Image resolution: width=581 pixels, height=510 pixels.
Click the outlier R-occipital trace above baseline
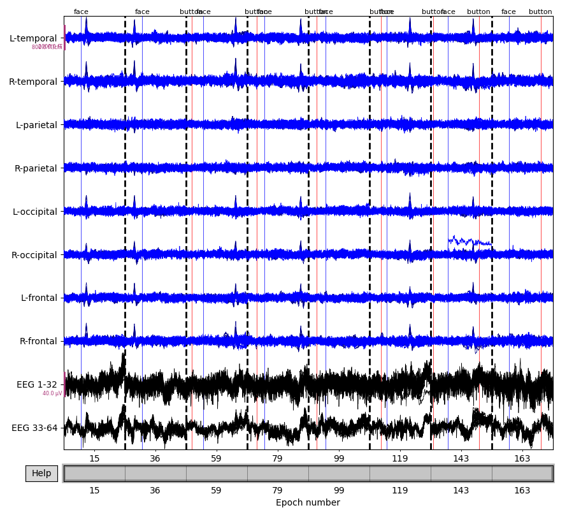pos(469,242)
